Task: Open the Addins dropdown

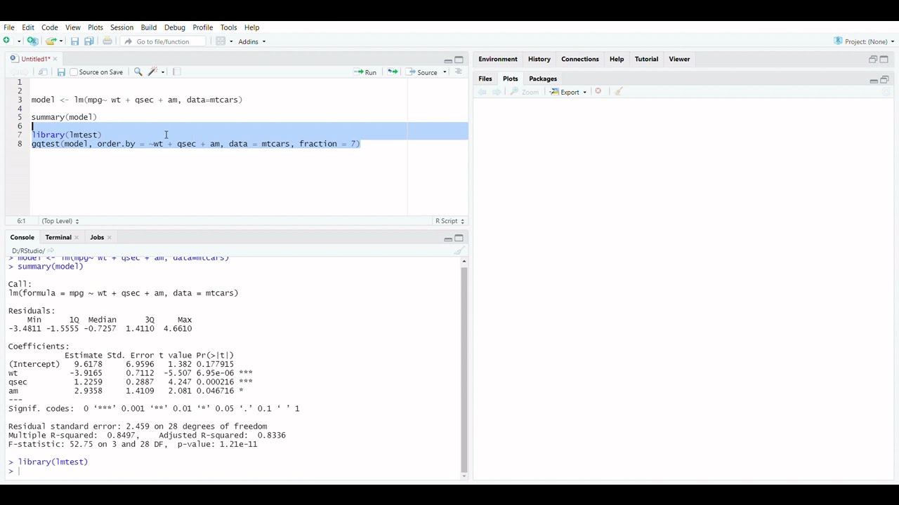Action: pos(251,41)
